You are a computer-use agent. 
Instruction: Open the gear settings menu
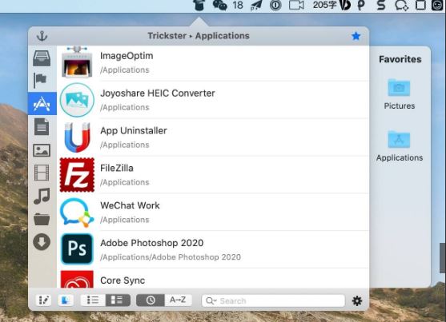pos(357,300)
